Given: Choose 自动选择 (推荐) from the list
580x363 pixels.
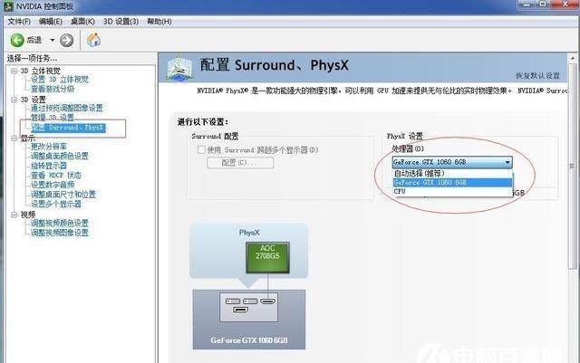Looking at the screenshot, I should coord(452,174).
